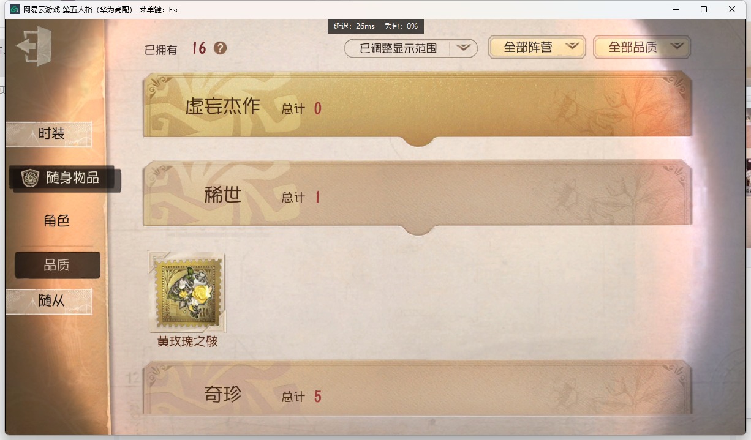This screenshot has height=440, width=751.
Task: Click the owned count number 16
Action: click(199, 48)
